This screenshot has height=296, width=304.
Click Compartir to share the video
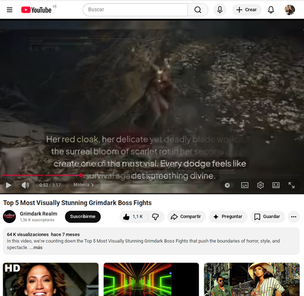pos(186,216)
